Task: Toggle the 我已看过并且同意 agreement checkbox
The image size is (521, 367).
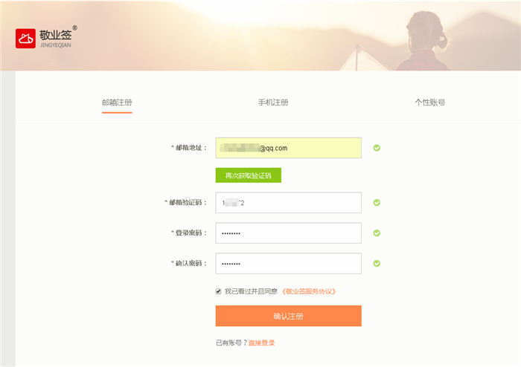Action: (x=218, y=291)
